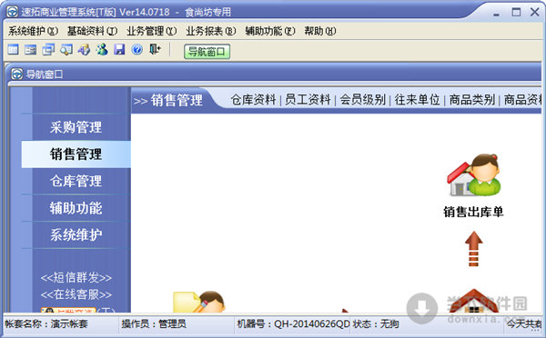Click status bar text 操作员：管理员
The width and height of the screenshot is (546, 338).
(154, 324)
